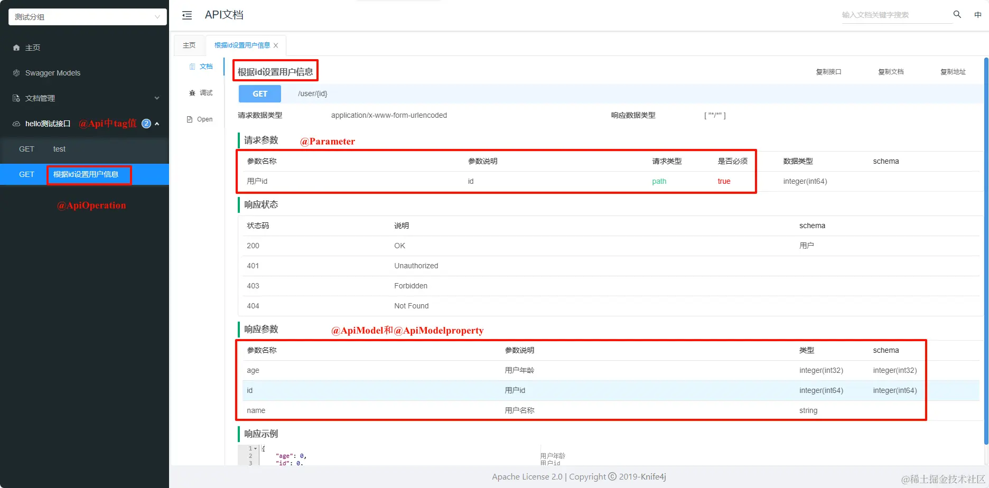Click the blue GET method badge

coord(260,93)
